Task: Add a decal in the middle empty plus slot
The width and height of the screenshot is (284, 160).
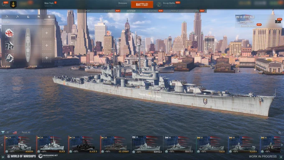Action: pos(47,45)
